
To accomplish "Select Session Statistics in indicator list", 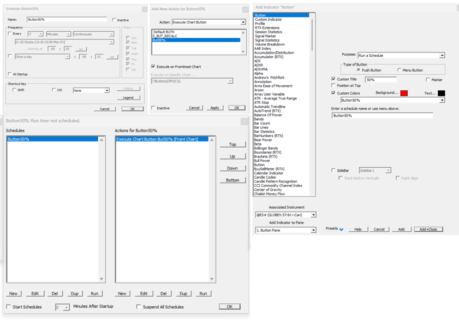I will click(x=269, y=32).
